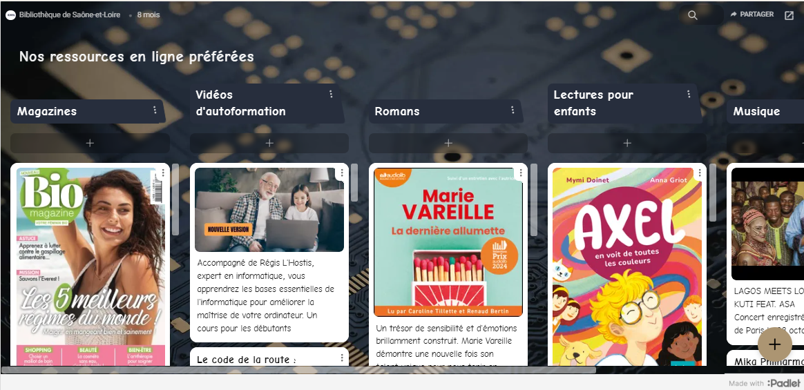The height and width of the screenshot is (390, 804).
Task: Add a post under Vidéos d'autoformation
Action: [x=269, y=143]
